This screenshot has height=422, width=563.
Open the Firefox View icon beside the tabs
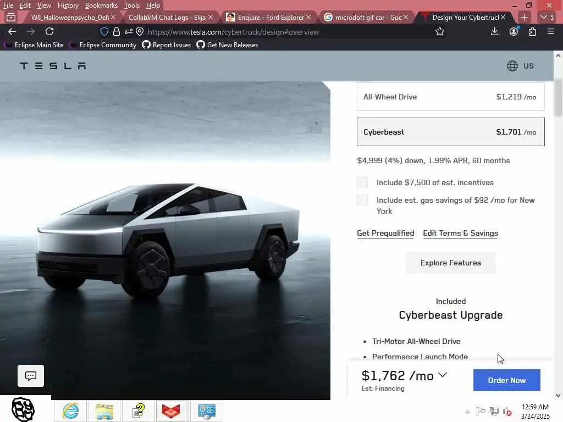coord(11,17)
